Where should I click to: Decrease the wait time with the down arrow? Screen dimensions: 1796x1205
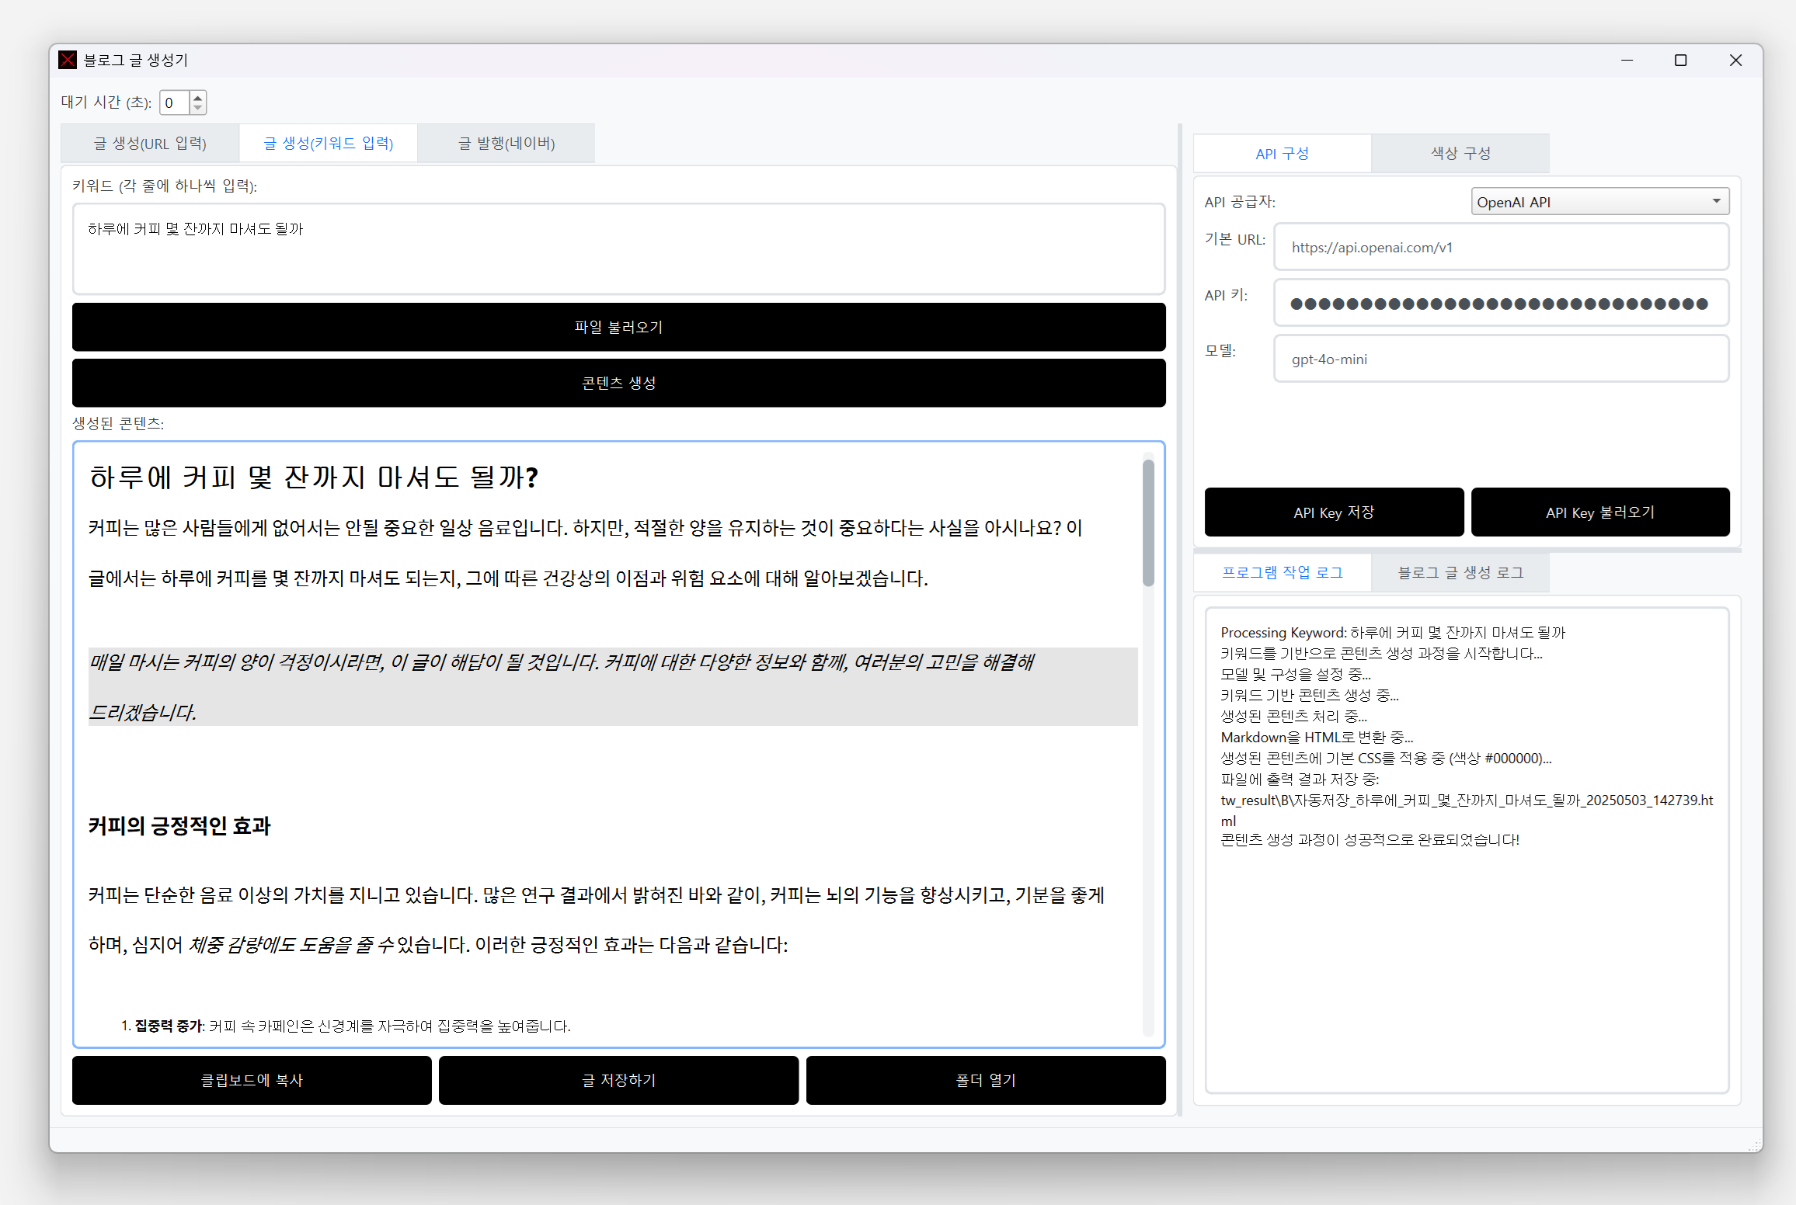pos(197,108)
